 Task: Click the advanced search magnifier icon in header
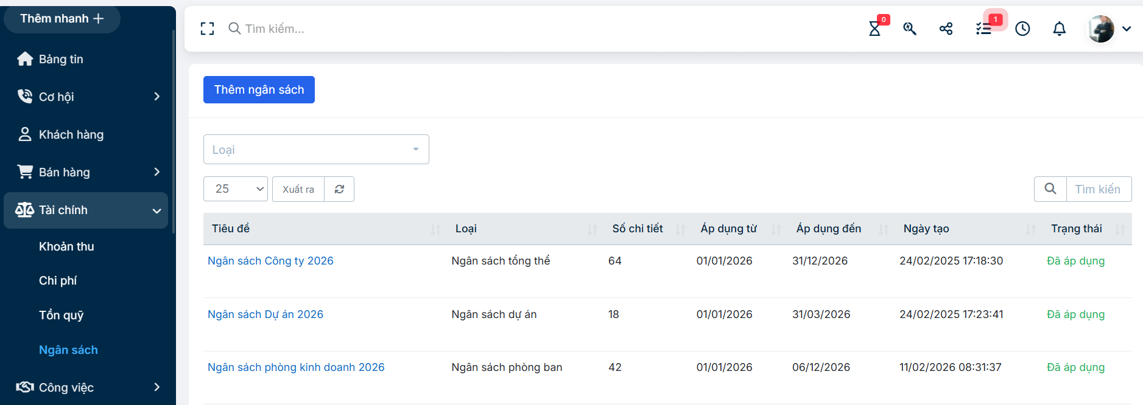(910, 29)
